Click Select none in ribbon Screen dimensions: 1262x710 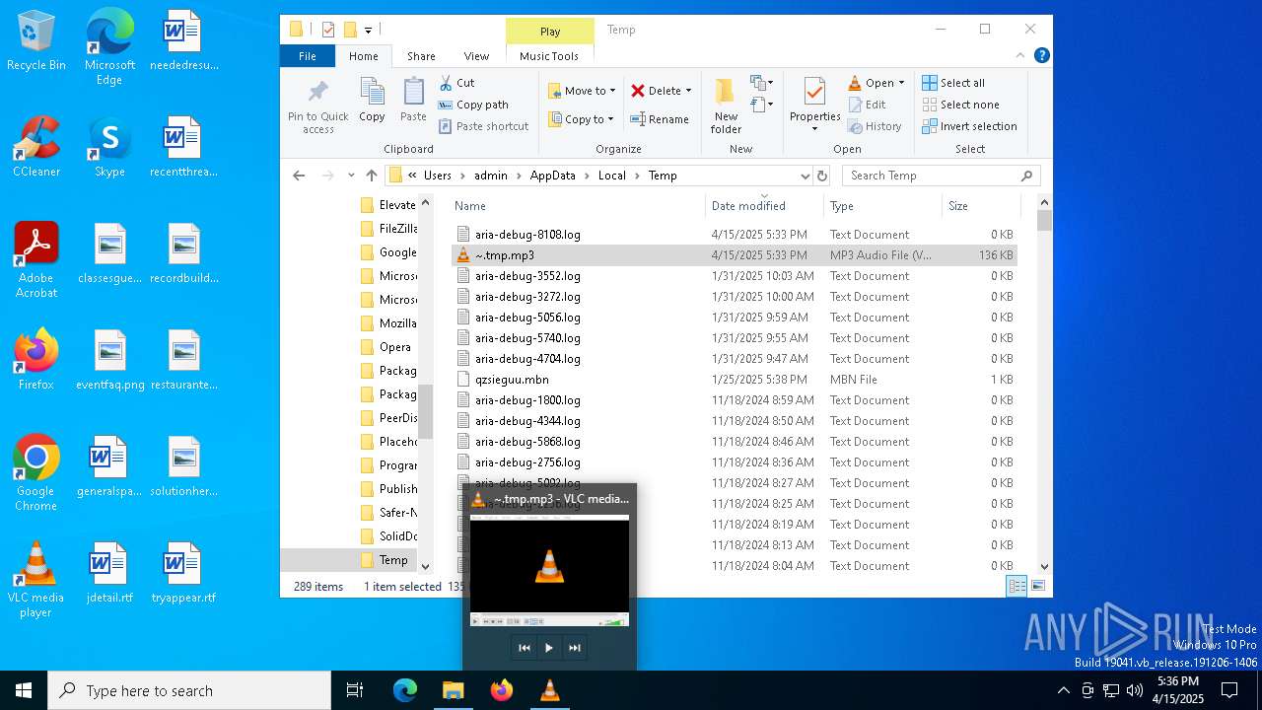click(960, 105)
